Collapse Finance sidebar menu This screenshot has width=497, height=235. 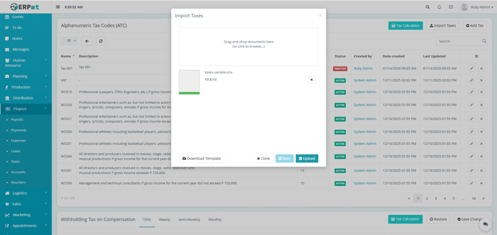click(x=26, y=109)
